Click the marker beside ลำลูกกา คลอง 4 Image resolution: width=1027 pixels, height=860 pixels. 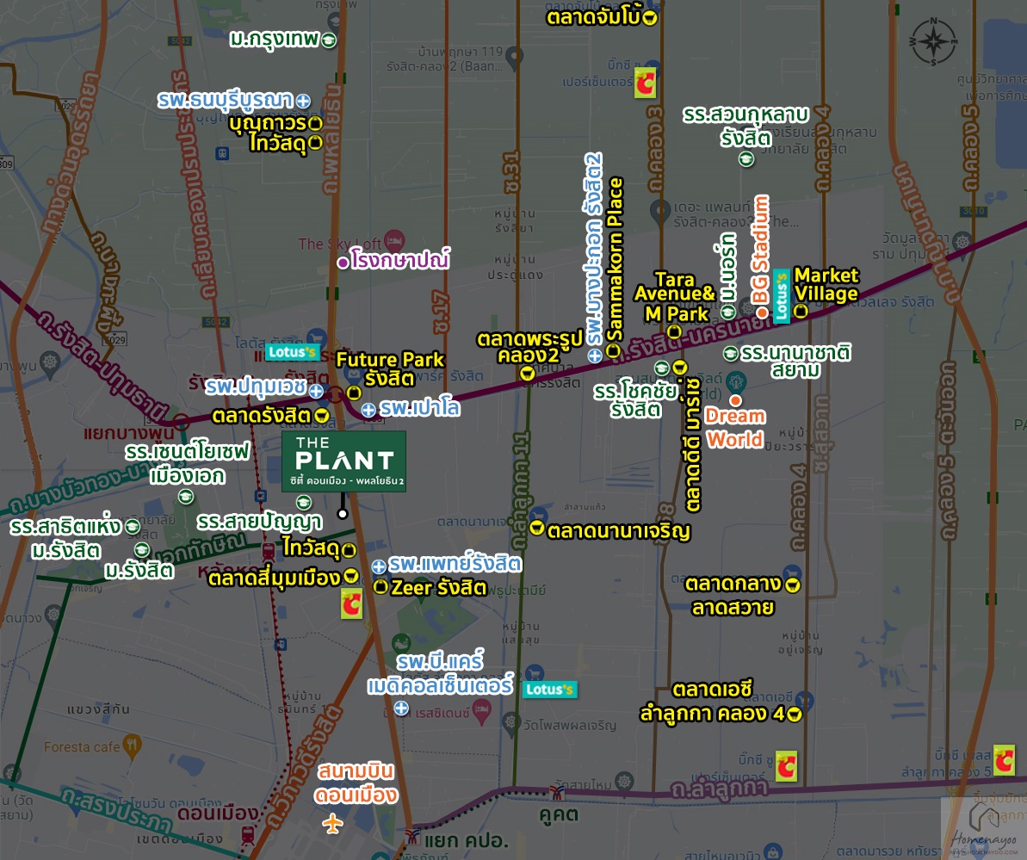[x=795, y=714]
